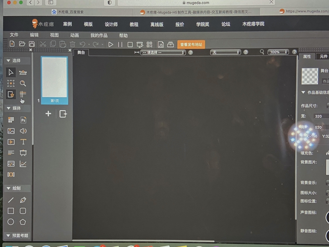This screenshot has width=329, height=247.
Task: Cut with the scissors icon
Action: [43, 44]
